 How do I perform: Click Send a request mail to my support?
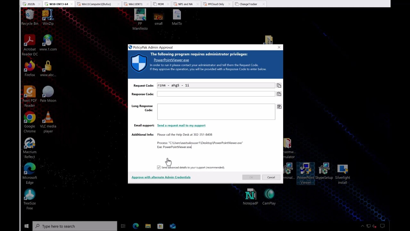pyautogui.click(x=181, y=125)
